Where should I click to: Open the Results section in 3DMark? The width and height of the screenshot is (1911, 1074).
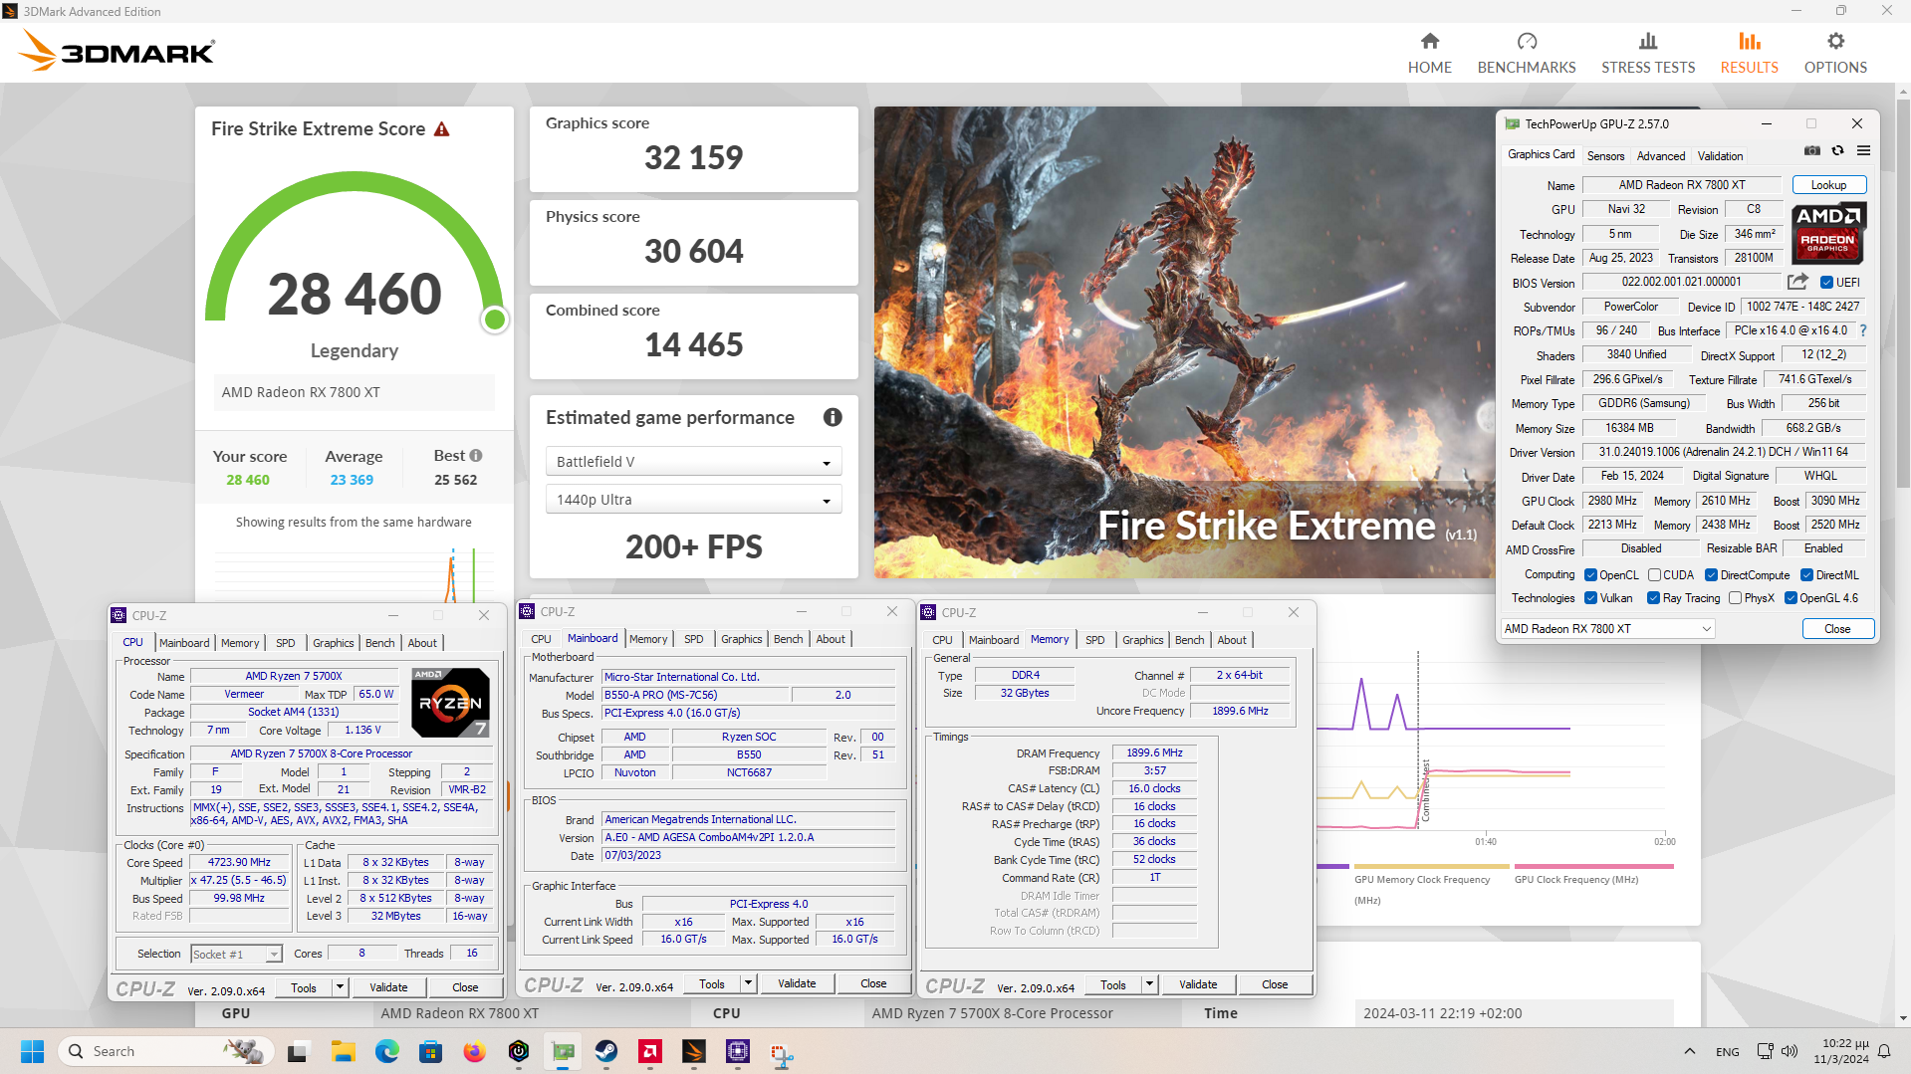click(x=1749, y=54)
